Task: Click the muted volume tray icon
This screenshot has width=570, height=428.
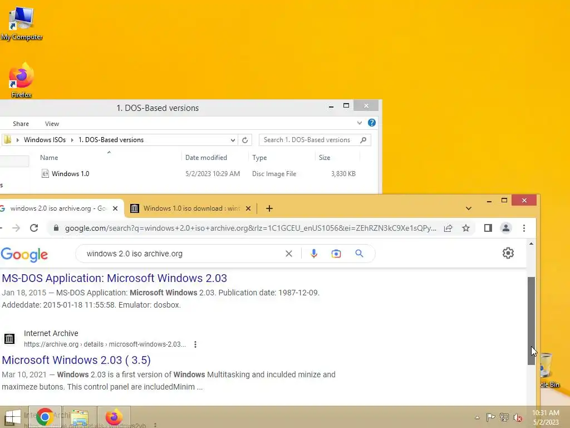Action: point(517,417)
